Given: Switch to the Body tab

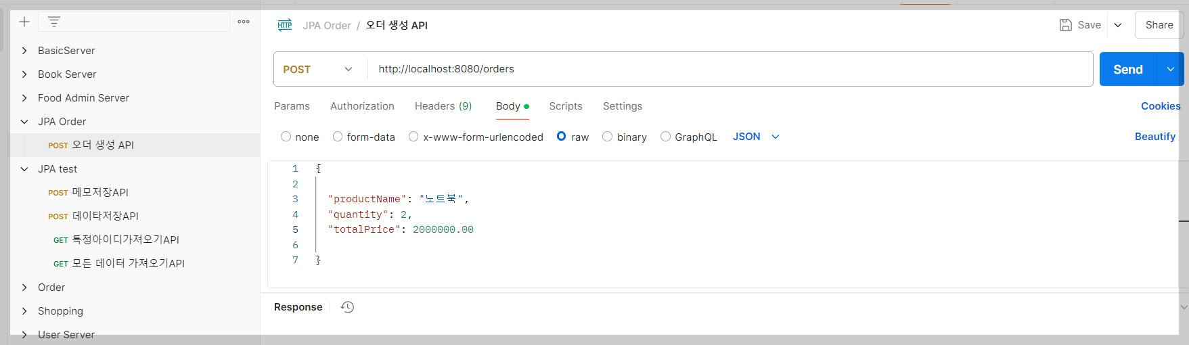Looking at the screenshot, I should (x=512, y=106).
